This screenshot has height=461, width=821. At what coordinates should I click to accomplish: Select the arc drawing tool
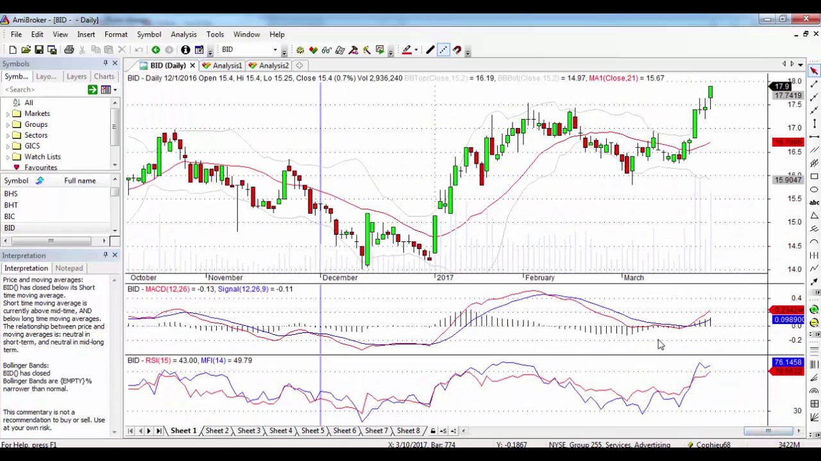(x=814, y=242)
